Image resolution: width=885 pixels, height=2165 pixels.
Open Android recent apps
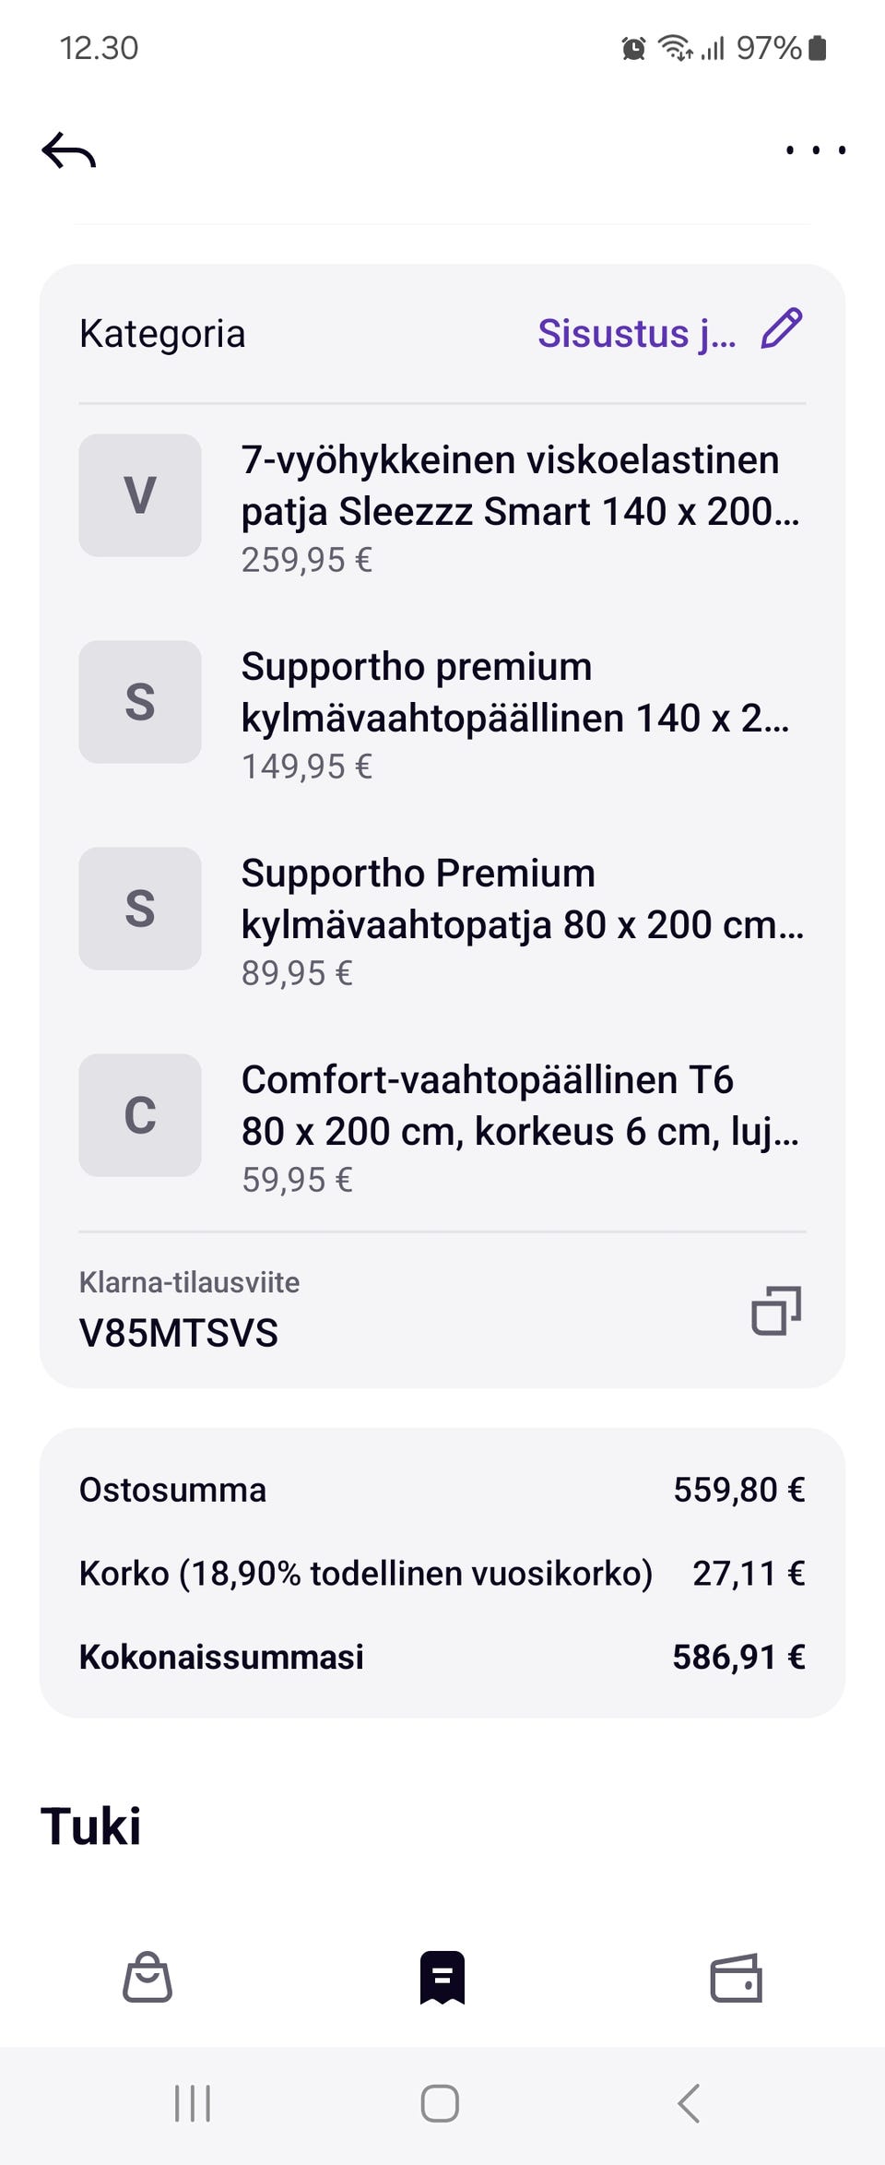tap(193, 2104)
